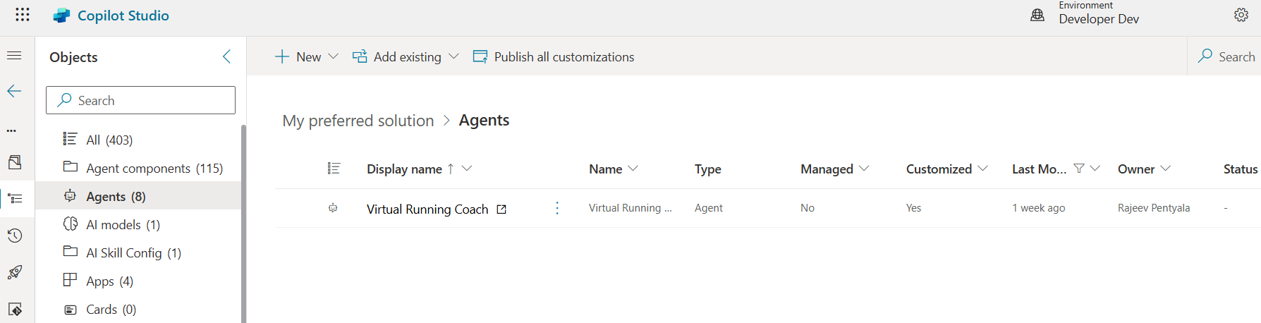
Task: Click the rocket publish icon in rail
Action: point(14,272)
